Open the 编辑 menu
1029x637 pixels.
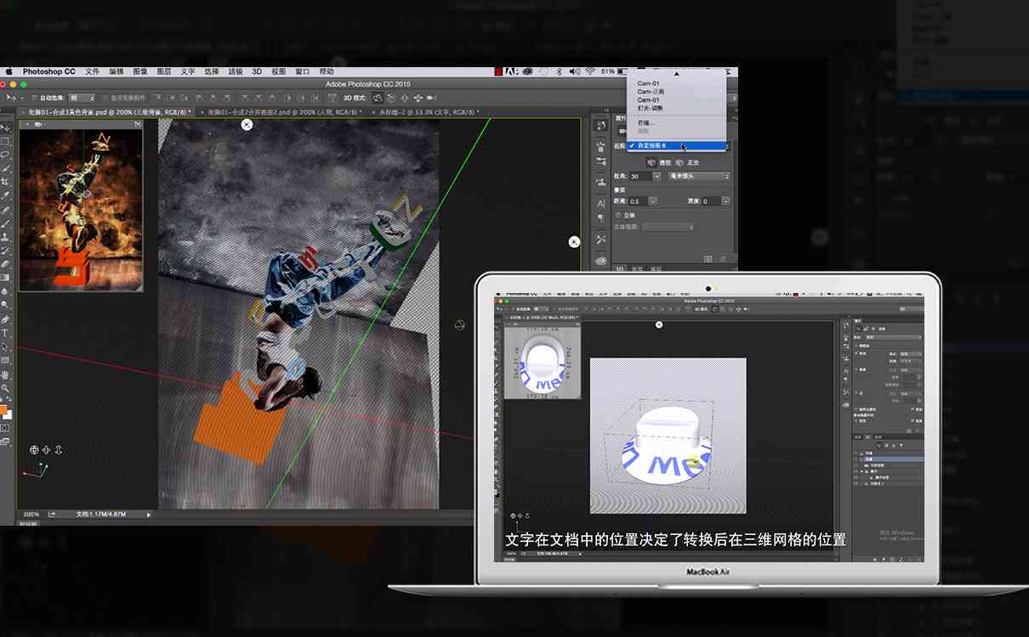116,71
